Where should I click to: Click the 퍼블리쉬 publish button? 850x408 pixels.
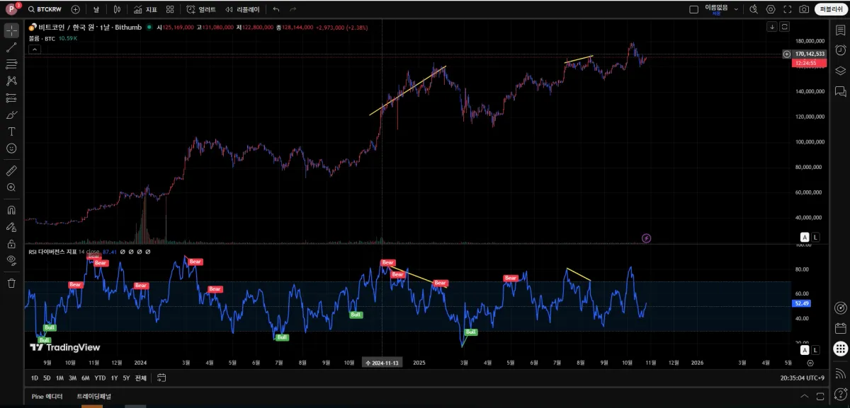pyautogui.click(x=829, y=9)
